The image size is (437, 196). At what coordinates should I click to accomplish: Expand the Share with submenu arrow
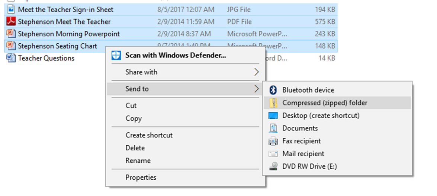pos(256,72)
